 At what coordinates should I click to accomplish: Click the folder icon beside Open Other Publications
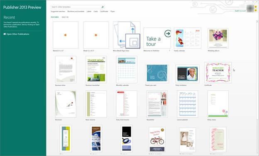[5, 34]
